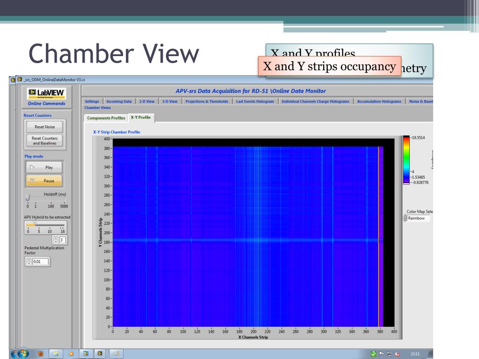479x359 pixels.
Task: Open the Settings tab
Action: click(92, 101)
